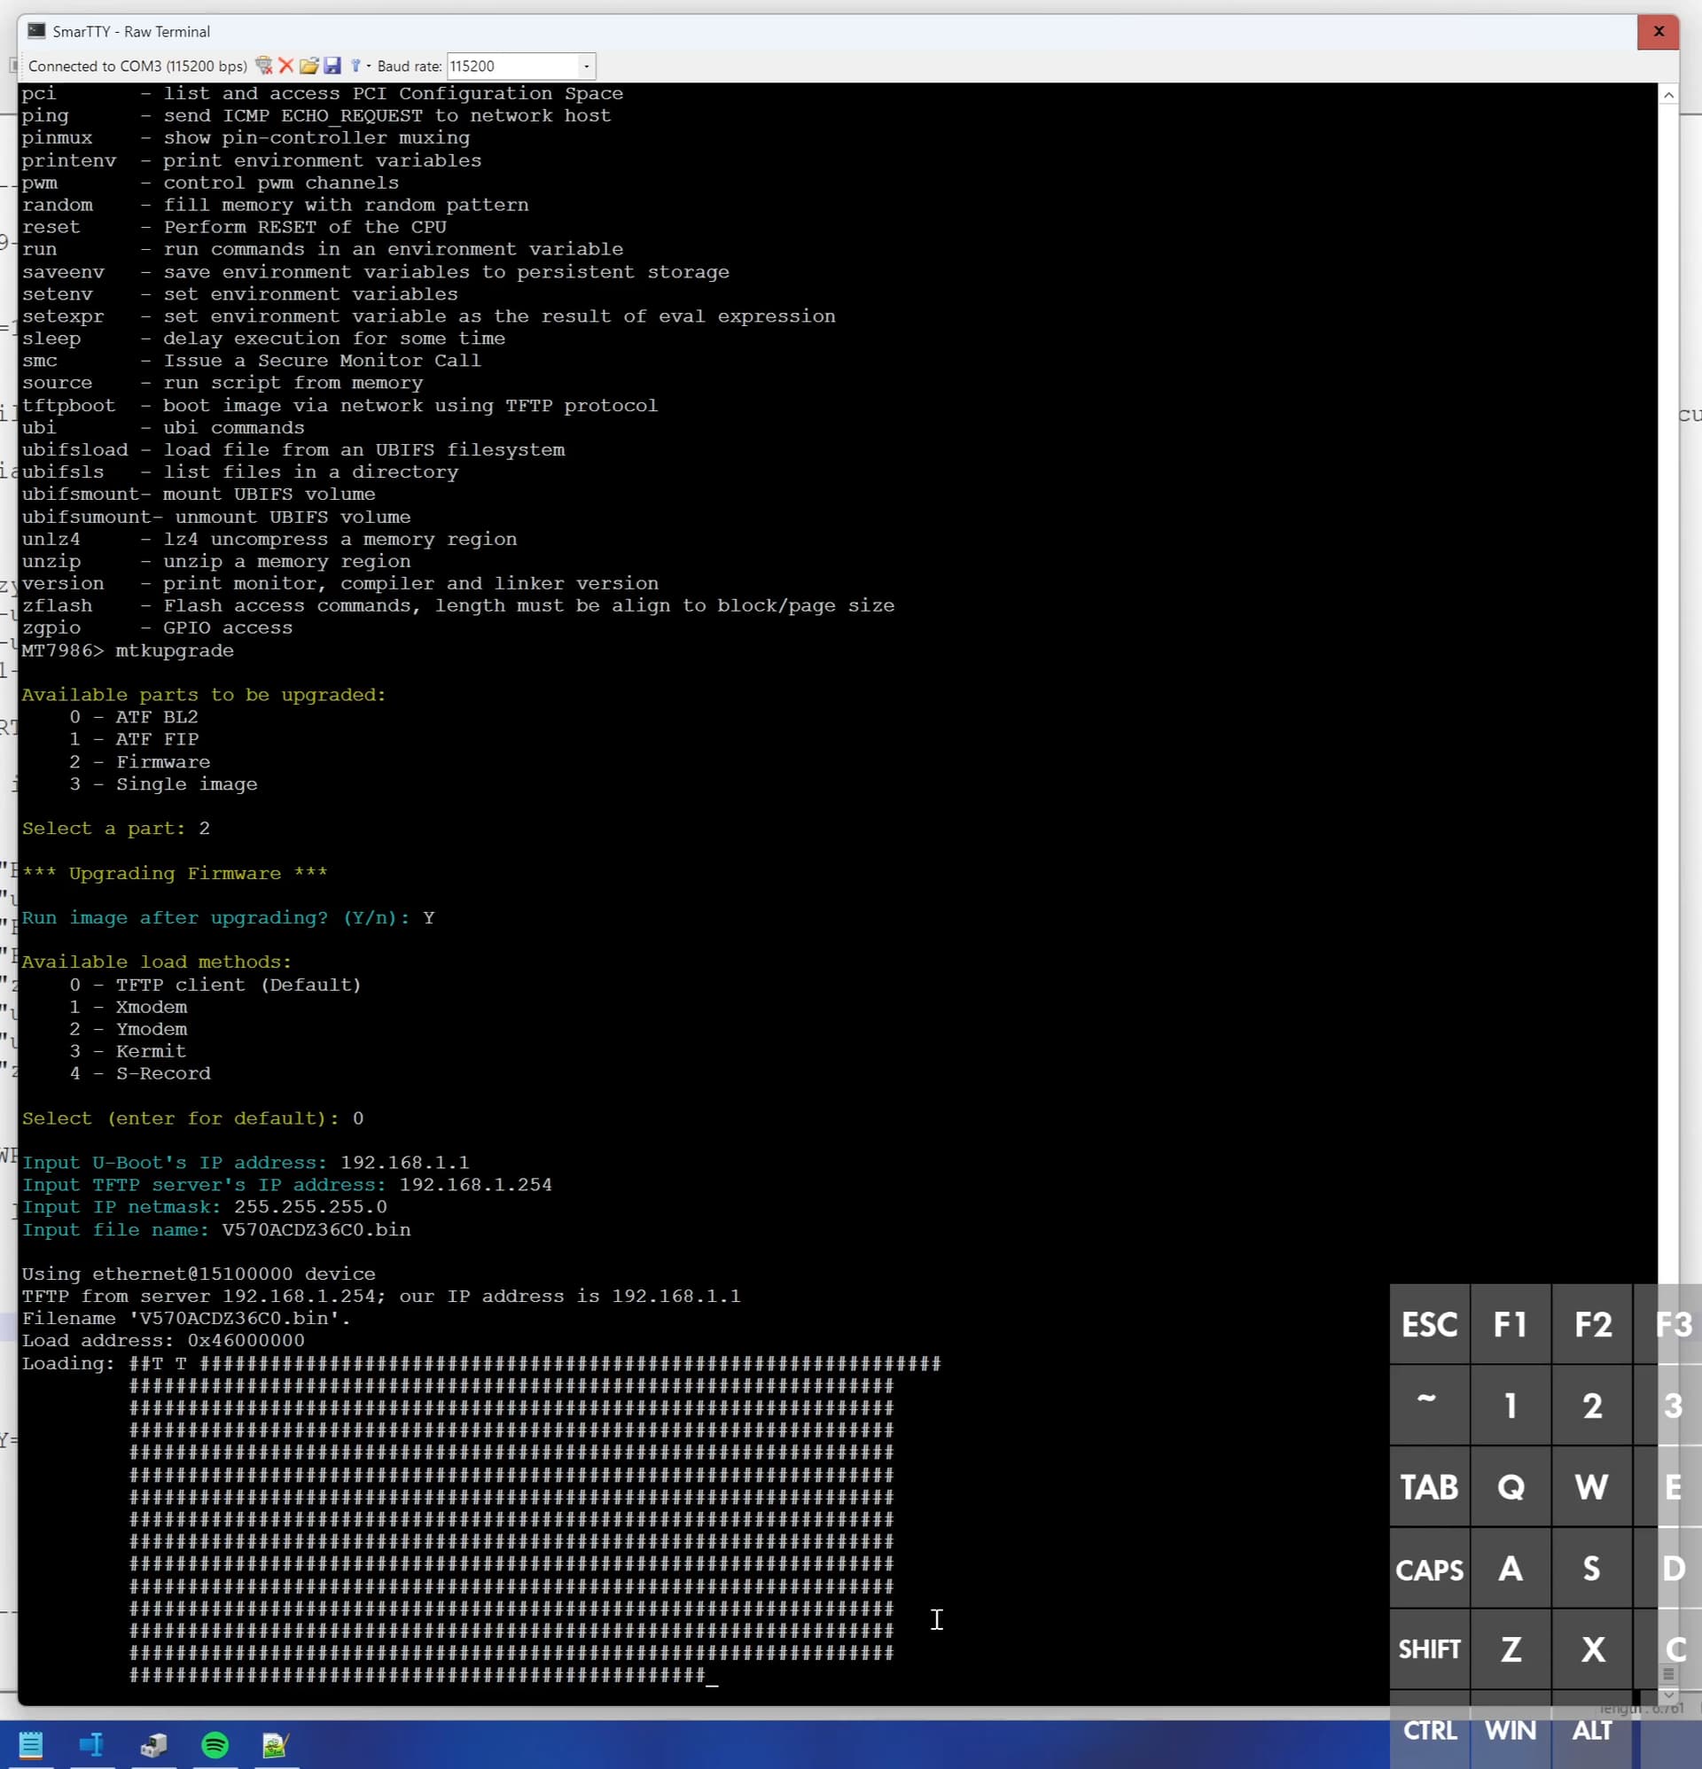This screenshot has height=1769, width=1702.
Task: Save terminal log with floppy icon
Action: click(332, 66)
